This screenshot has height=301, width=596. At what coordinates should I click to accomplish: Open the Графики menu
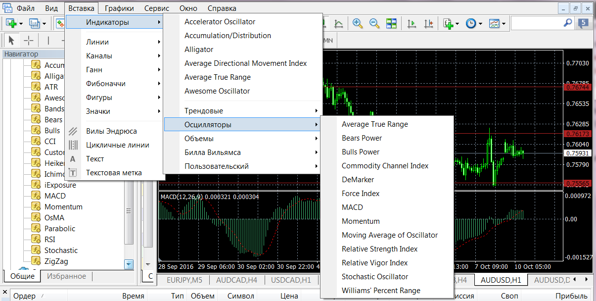[x=119, y=8]
